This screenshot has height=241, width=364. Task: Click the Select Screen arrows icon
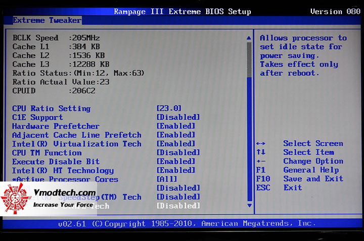tap(261, 144)
